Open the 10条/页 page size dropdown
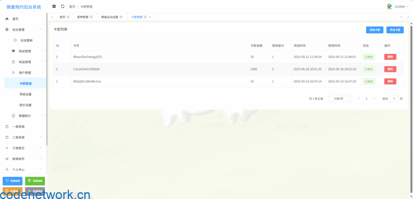The image size is (413, 199). tap(340, 98)
